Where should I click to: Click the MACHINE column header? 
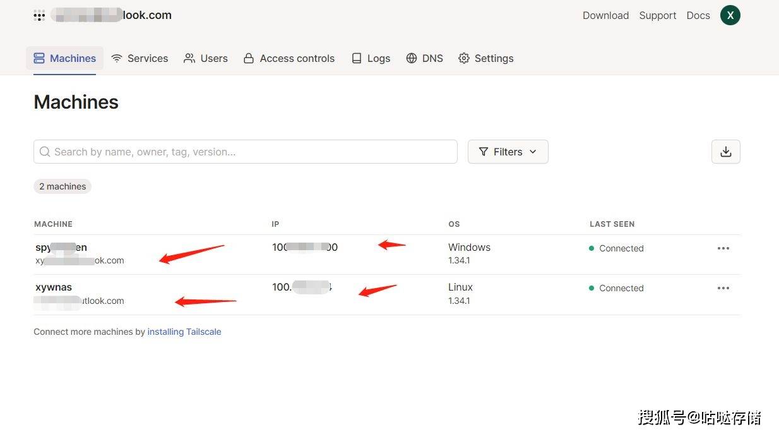pos(53,224)
